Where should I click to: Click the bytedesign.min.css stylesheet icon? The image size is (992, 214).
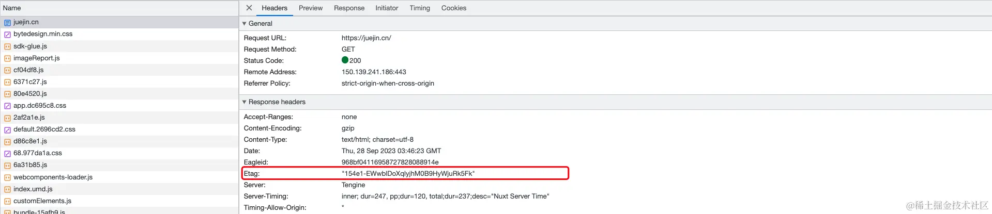coord(7,35)
